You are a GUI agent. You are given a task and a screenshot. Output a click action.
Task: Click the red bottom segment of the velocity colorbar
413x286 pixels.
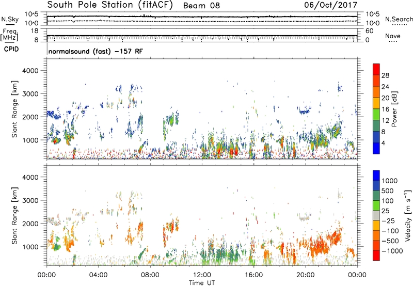click(x=376, y=256)
